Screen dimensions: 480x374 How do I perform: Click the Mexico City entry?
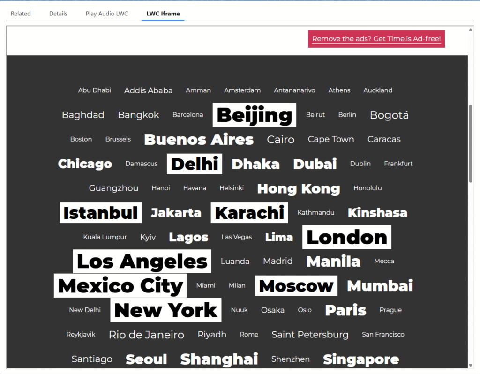pos(120,286)
